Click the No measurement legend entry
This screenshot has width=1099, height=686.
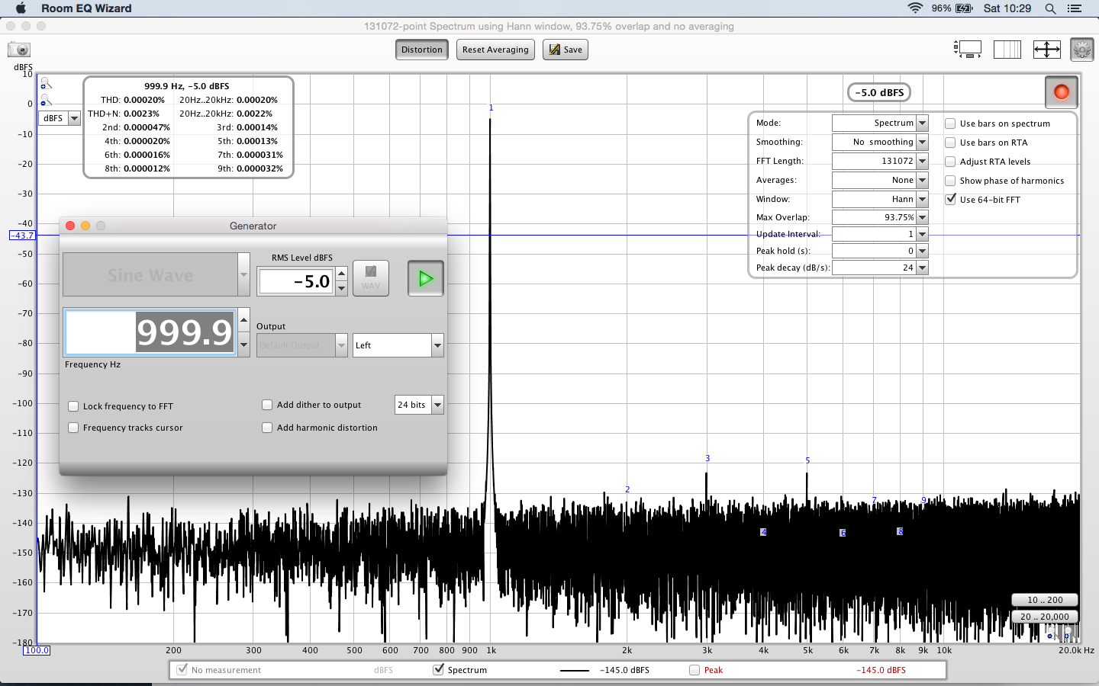point(226,670)
